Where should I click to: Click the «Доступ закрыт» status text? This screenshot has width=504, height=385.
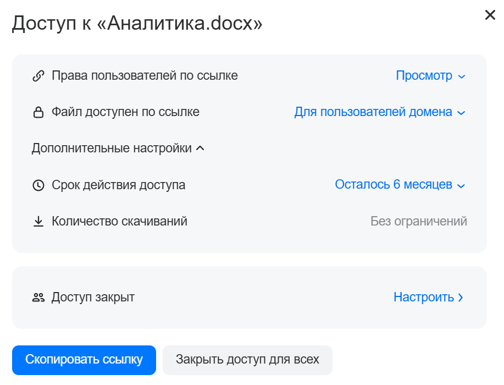tap(93, 298)
